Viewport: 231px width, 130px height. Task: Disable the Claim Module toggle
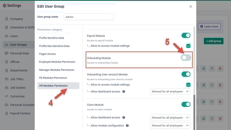click(x=186, y=104)
